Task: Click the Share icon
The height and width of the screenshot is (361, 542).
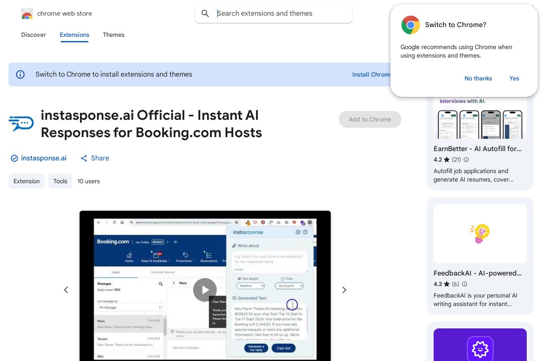Action: coord(84,158)
